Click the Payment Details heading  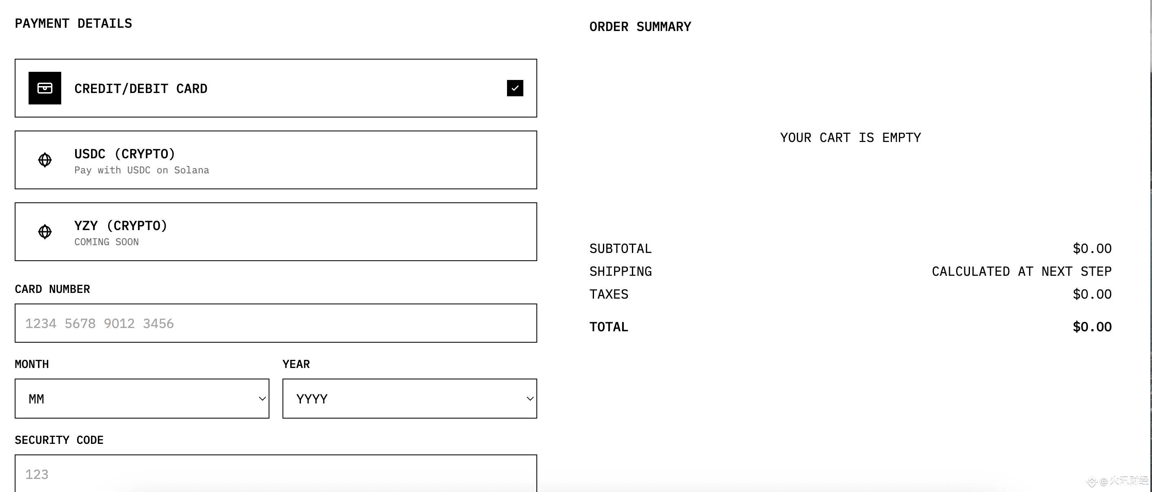73,23
